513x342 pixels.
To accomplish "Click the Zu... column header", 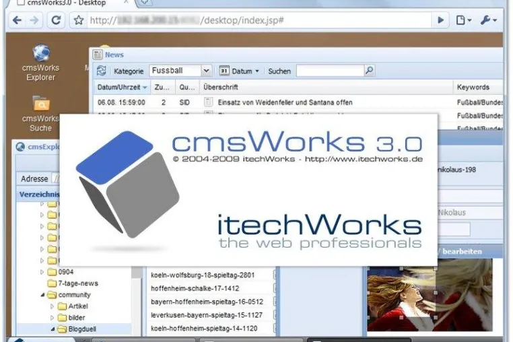I will [162, 88].
